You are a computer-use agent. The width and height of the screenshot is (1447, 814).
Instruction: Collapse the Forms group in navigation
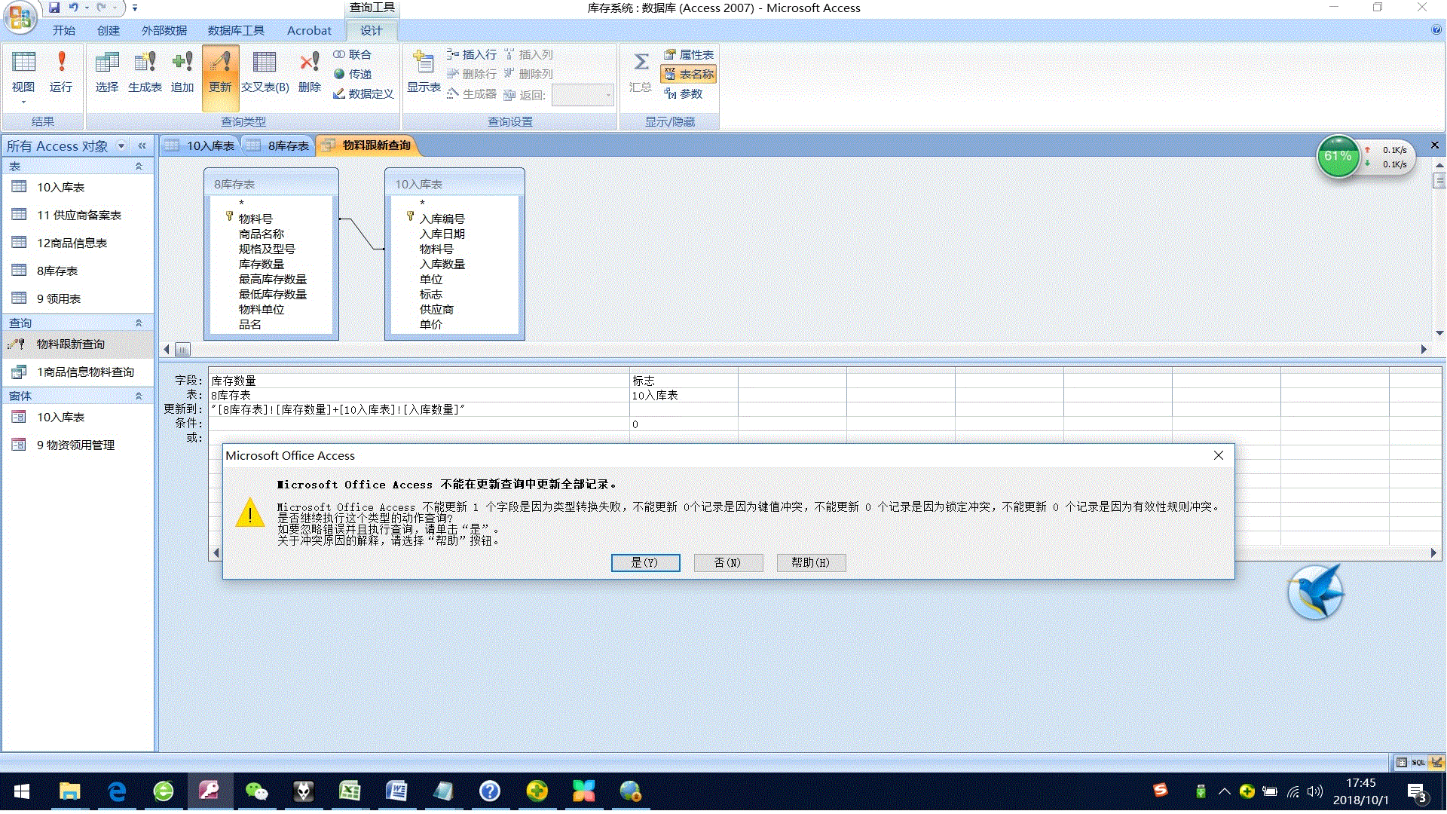pos(139,396)
